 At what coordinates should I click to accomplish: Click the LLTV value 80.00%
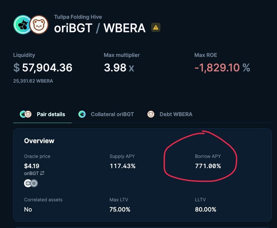click(x=206, y=210)
